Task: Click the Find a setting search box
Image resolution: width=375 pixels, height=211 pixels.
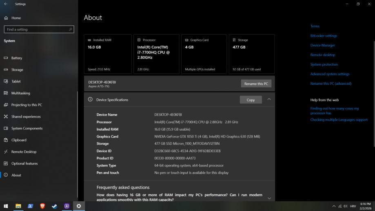Action: click(39, 29)
